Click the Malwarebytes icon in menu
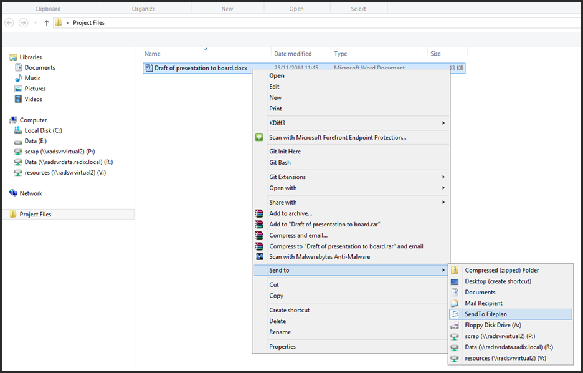 coord(259,256)
